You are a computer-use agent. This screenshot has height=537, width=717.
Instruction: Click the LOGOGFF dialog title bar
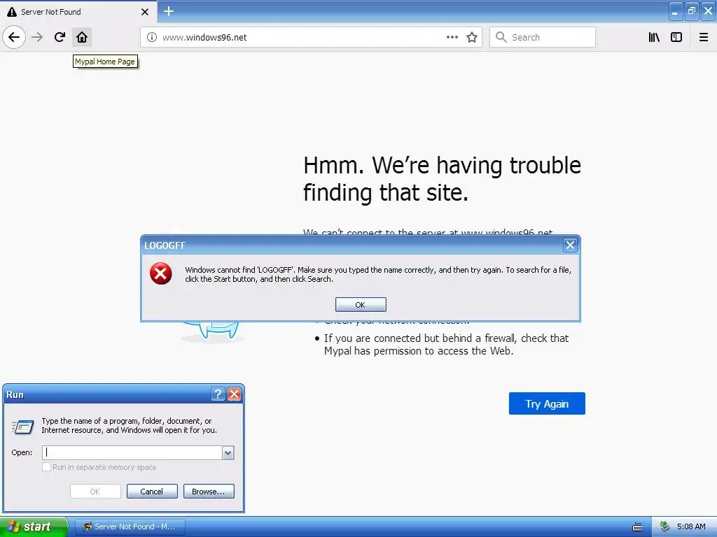coord(352,245)
